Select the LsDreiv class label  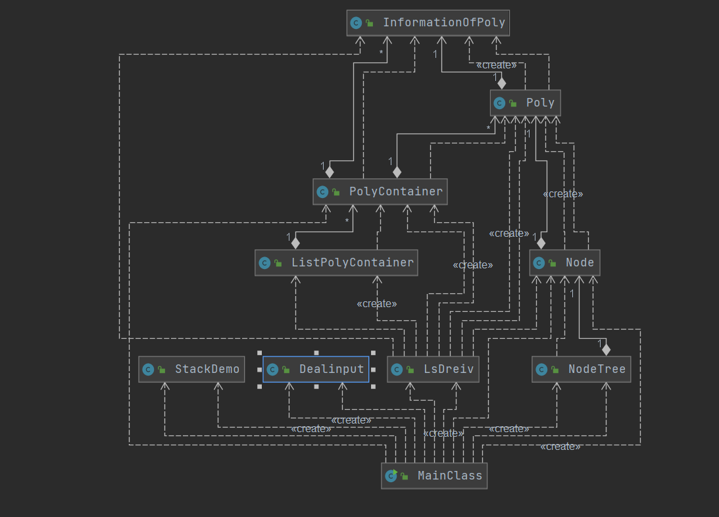(449, 369)
